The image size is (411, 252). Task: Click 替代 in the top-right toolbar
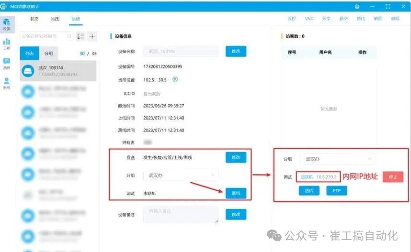(x=361, y=19)
